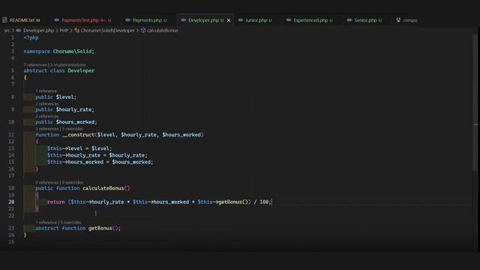The height and width of the screenshot is (270, 480).
Task: Click 'calculateBonus' function name on line 18
Action: pos(103,188)
